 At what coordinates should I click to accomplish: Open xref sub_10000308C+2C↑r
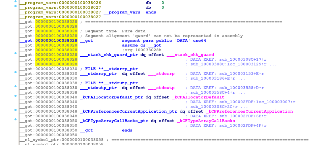tap(214, 107)
